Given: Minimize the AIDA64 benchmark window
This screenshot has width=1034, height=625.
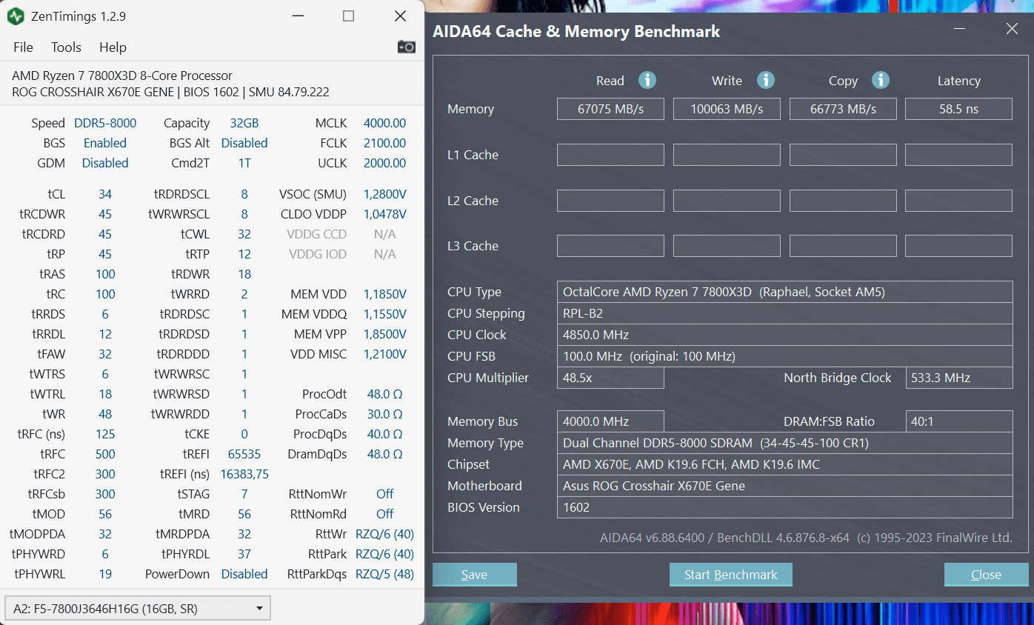Looking at the screenshot, I should click(x=961, y=30).
